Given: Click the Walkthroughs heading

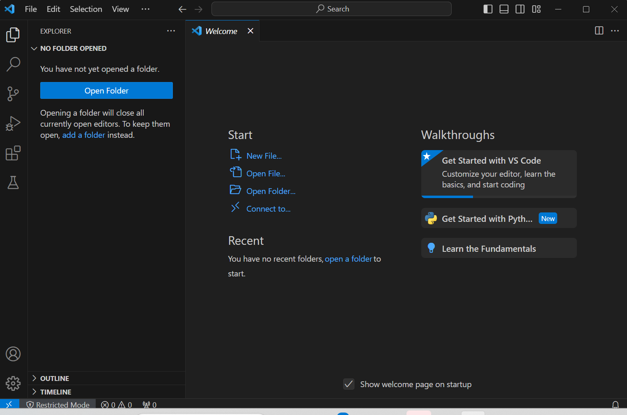Looking at the screenshot, I should point(458,135).
